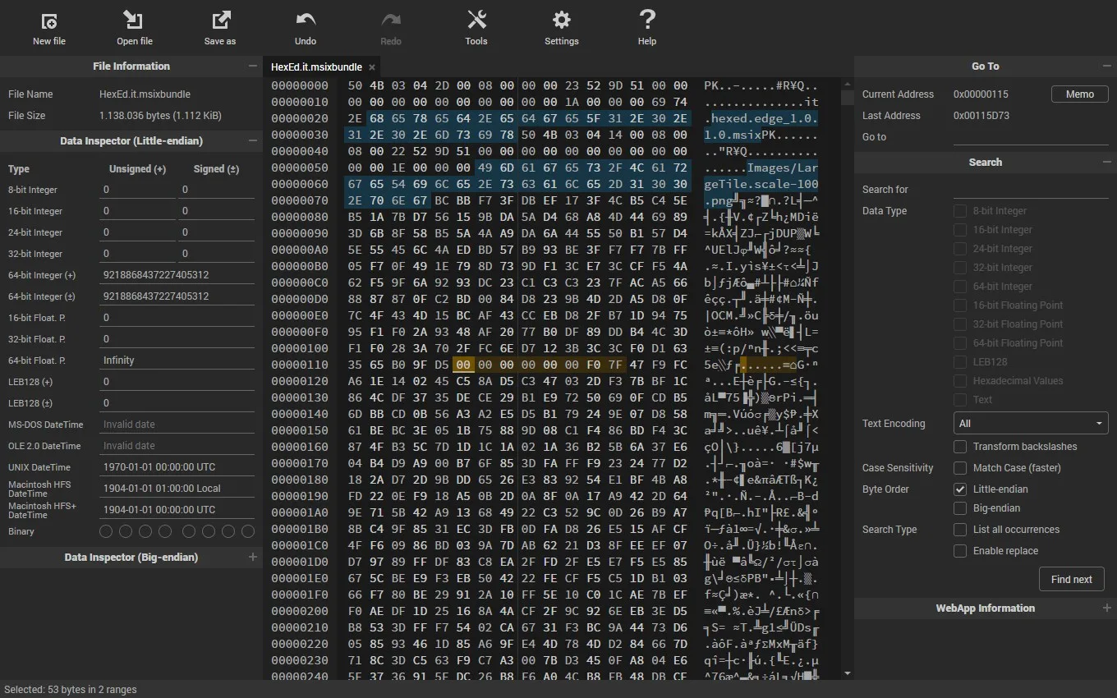Collapse the Data Inspector (Little-endian) panel
This screenshot has height=698, width=1117.
(252, 140)
